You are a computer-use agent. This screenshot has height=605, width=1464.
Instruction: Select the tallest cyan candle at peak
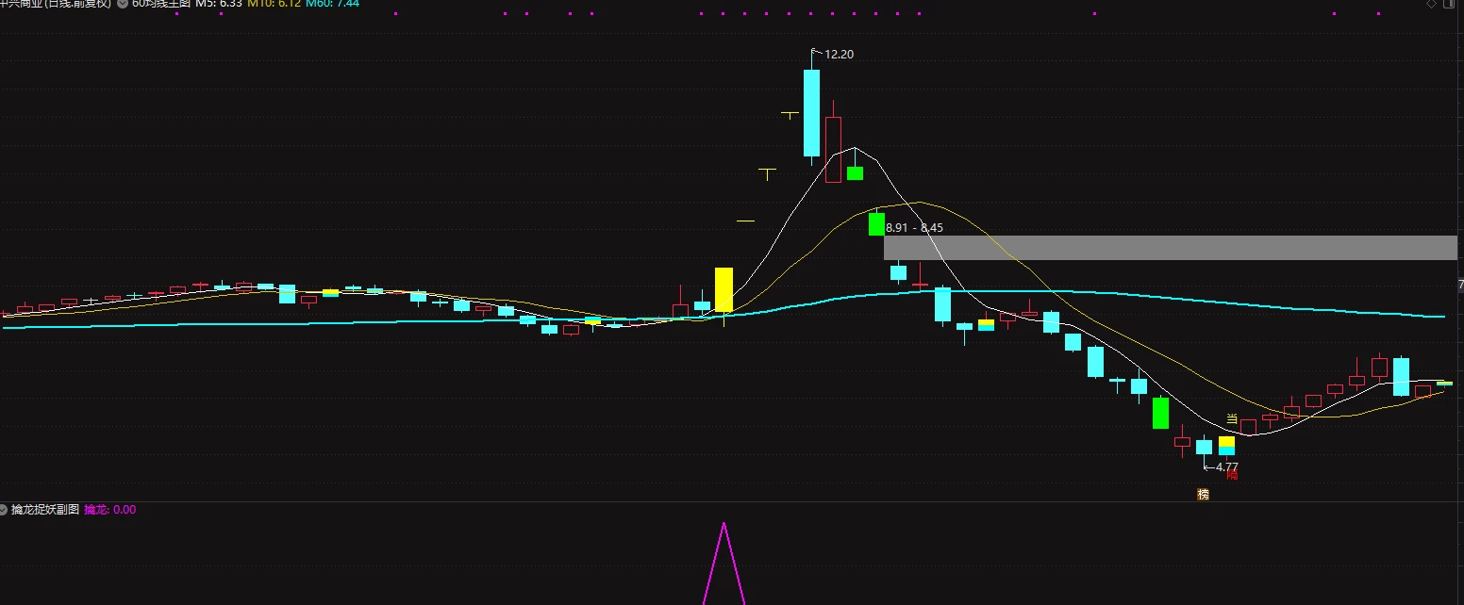[811, 113]
